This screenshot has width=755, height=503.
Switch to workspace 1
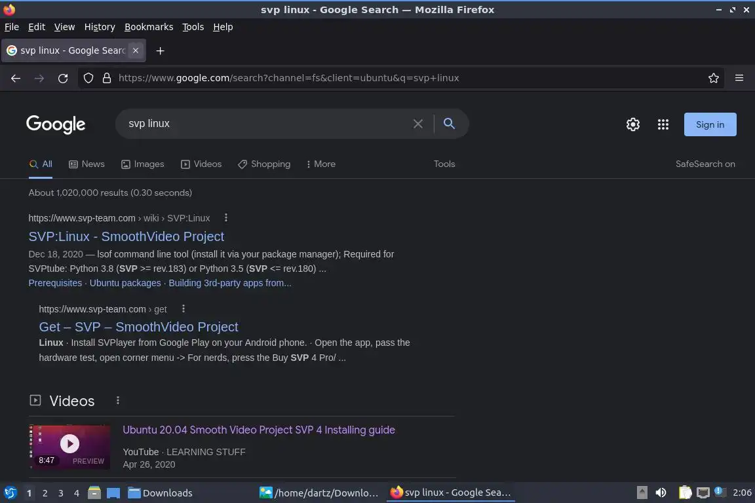[29, 493]
